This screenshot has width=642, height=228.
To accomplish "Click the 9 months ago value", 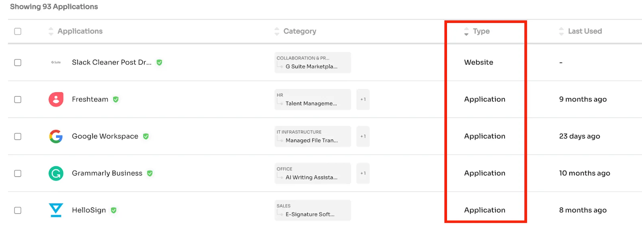I will [583, 99].
